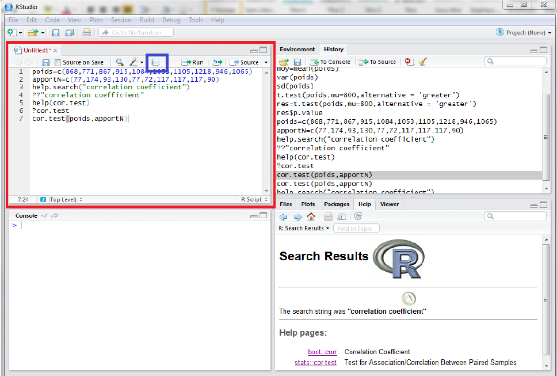557x376 pixels.
Task: Send selected history To Console
Action: pyautogui.click(x=330, y=62)
